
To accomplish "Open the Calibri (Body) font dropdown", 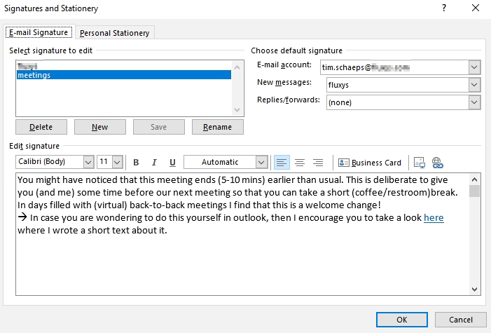I will (88, 162).
